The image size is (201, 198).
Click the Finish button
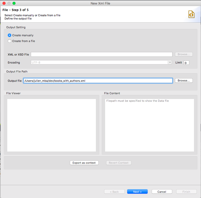click(186, 191)
